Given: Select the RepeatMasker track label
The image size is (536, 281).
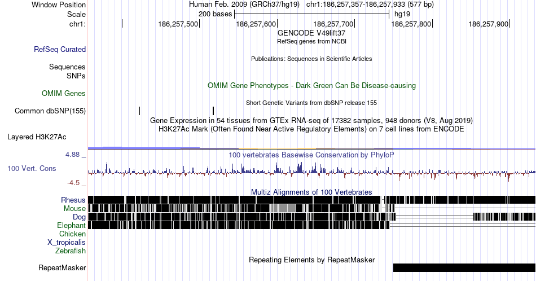Looking at the screenshot, I should pos(62,267).
